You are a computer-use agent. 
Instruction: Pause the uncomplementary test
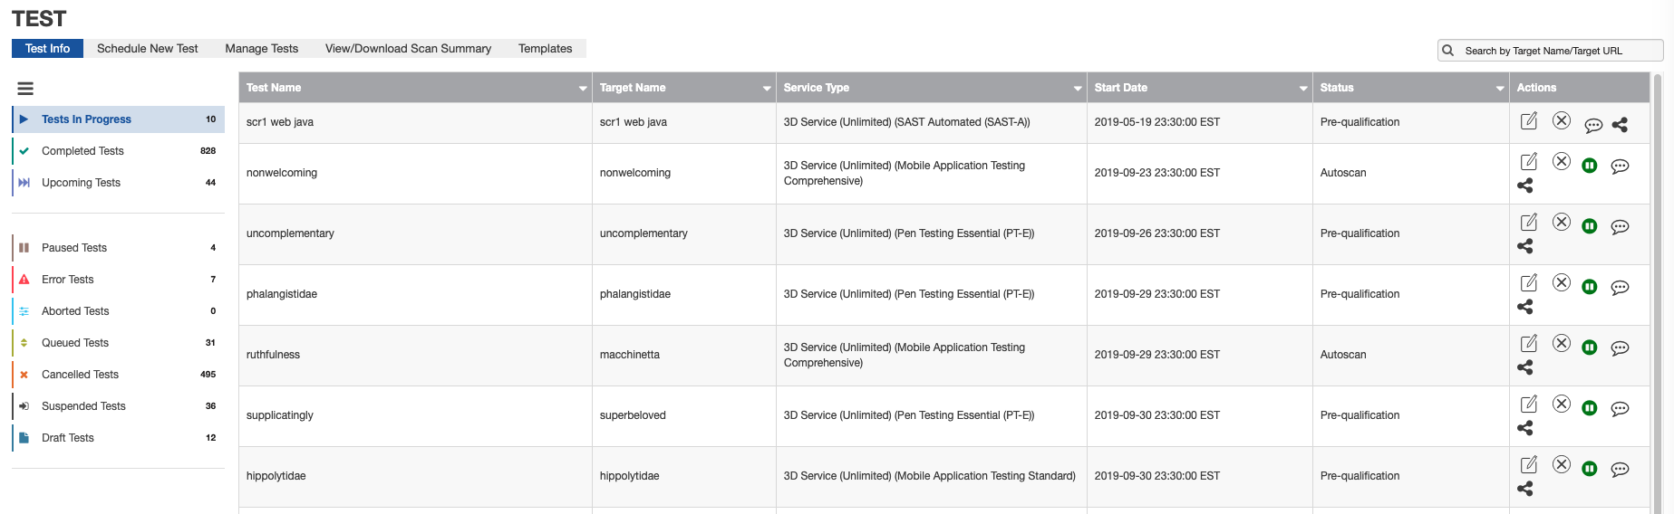[x=1590, y=226]
